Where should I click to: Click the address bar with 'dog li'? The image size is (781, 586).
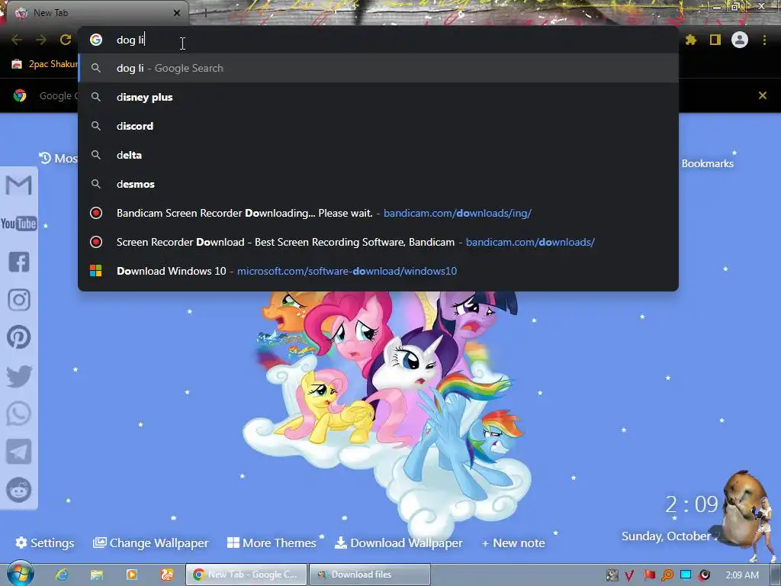(378, 40)
